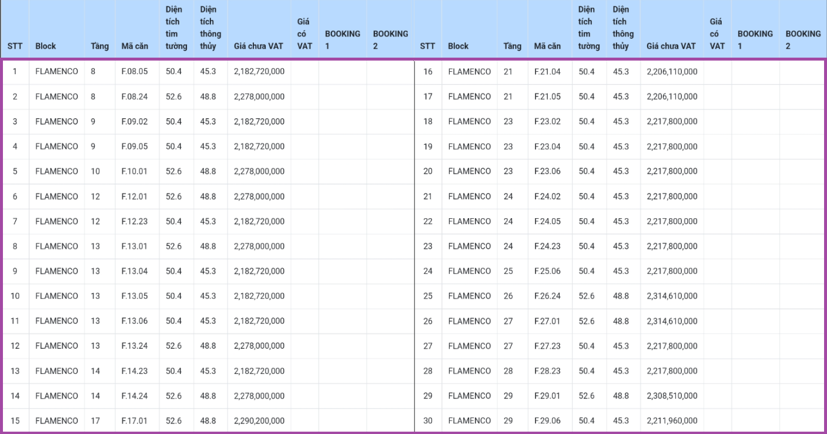Select price 2,314,610,000 in the F.26.24 row

click(672, 296)
